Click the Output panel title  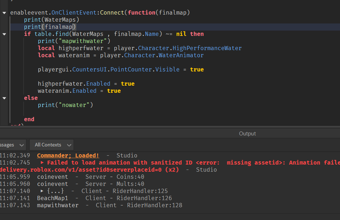point(247,134)
